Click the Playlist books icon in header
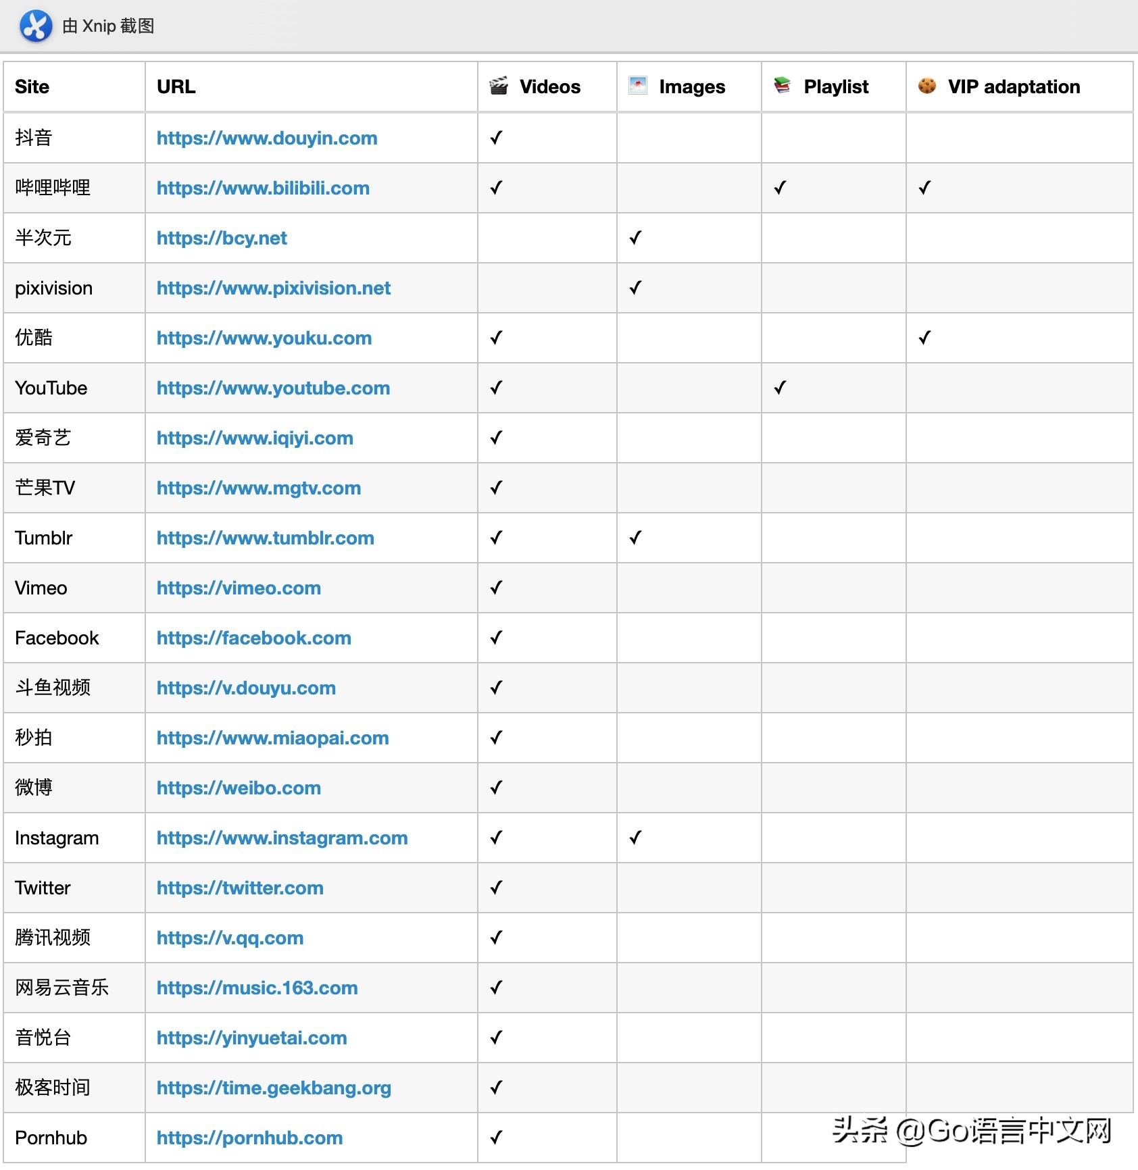1138x1170 pixels. [x=781, y=86]
